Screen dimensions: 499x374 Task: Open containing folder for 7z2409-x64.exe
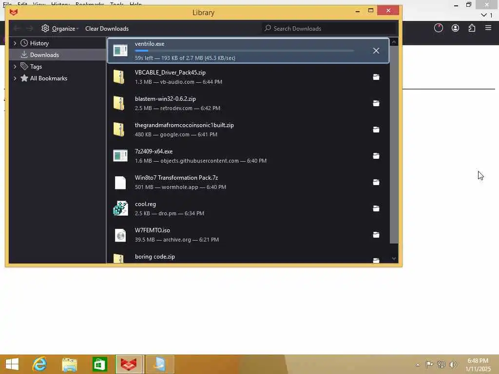pyautogui.click(x=376, y=156)
